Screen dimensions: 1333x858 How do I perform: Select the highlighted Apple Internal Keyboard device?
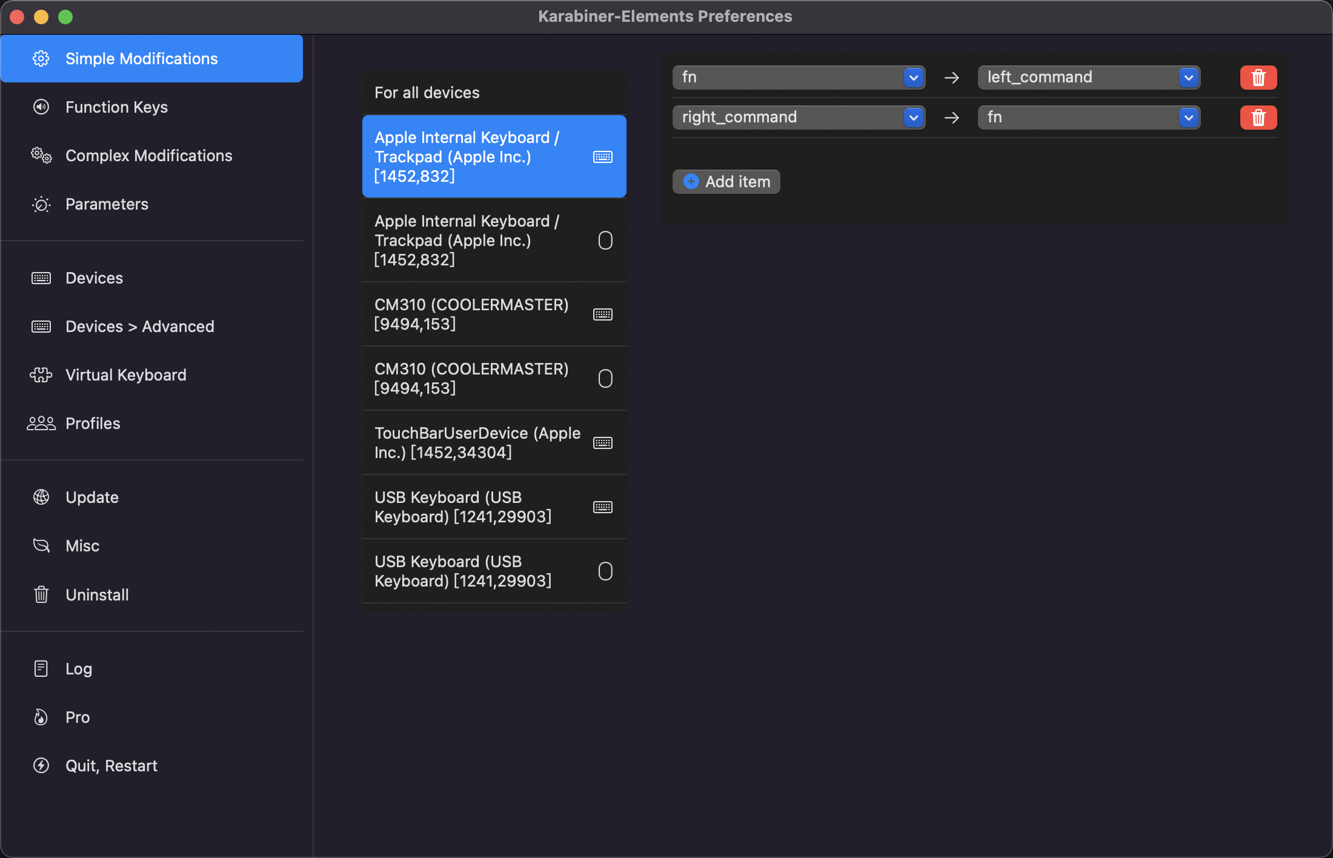(x=494, y=157)
